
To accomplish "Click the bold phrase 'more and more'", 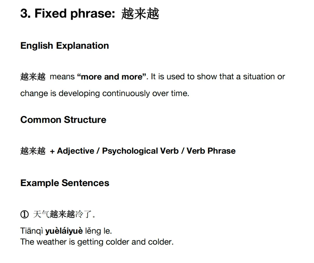I will click(x=112, y=77).
